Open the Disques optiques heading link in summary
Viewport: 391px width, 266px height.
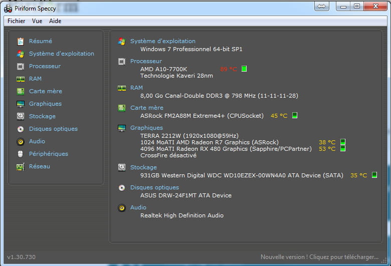point(154,187)
